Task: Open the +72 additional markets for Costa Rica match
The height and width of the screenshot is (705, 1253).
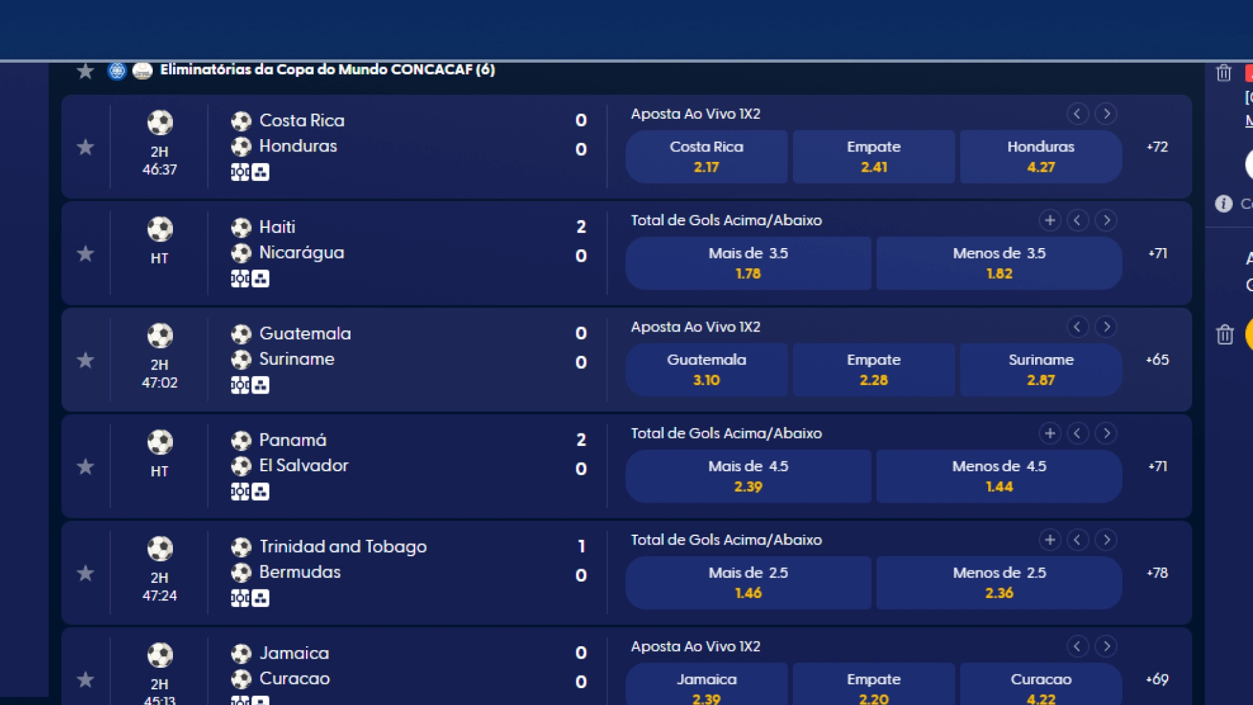Action: [1157, 147]
